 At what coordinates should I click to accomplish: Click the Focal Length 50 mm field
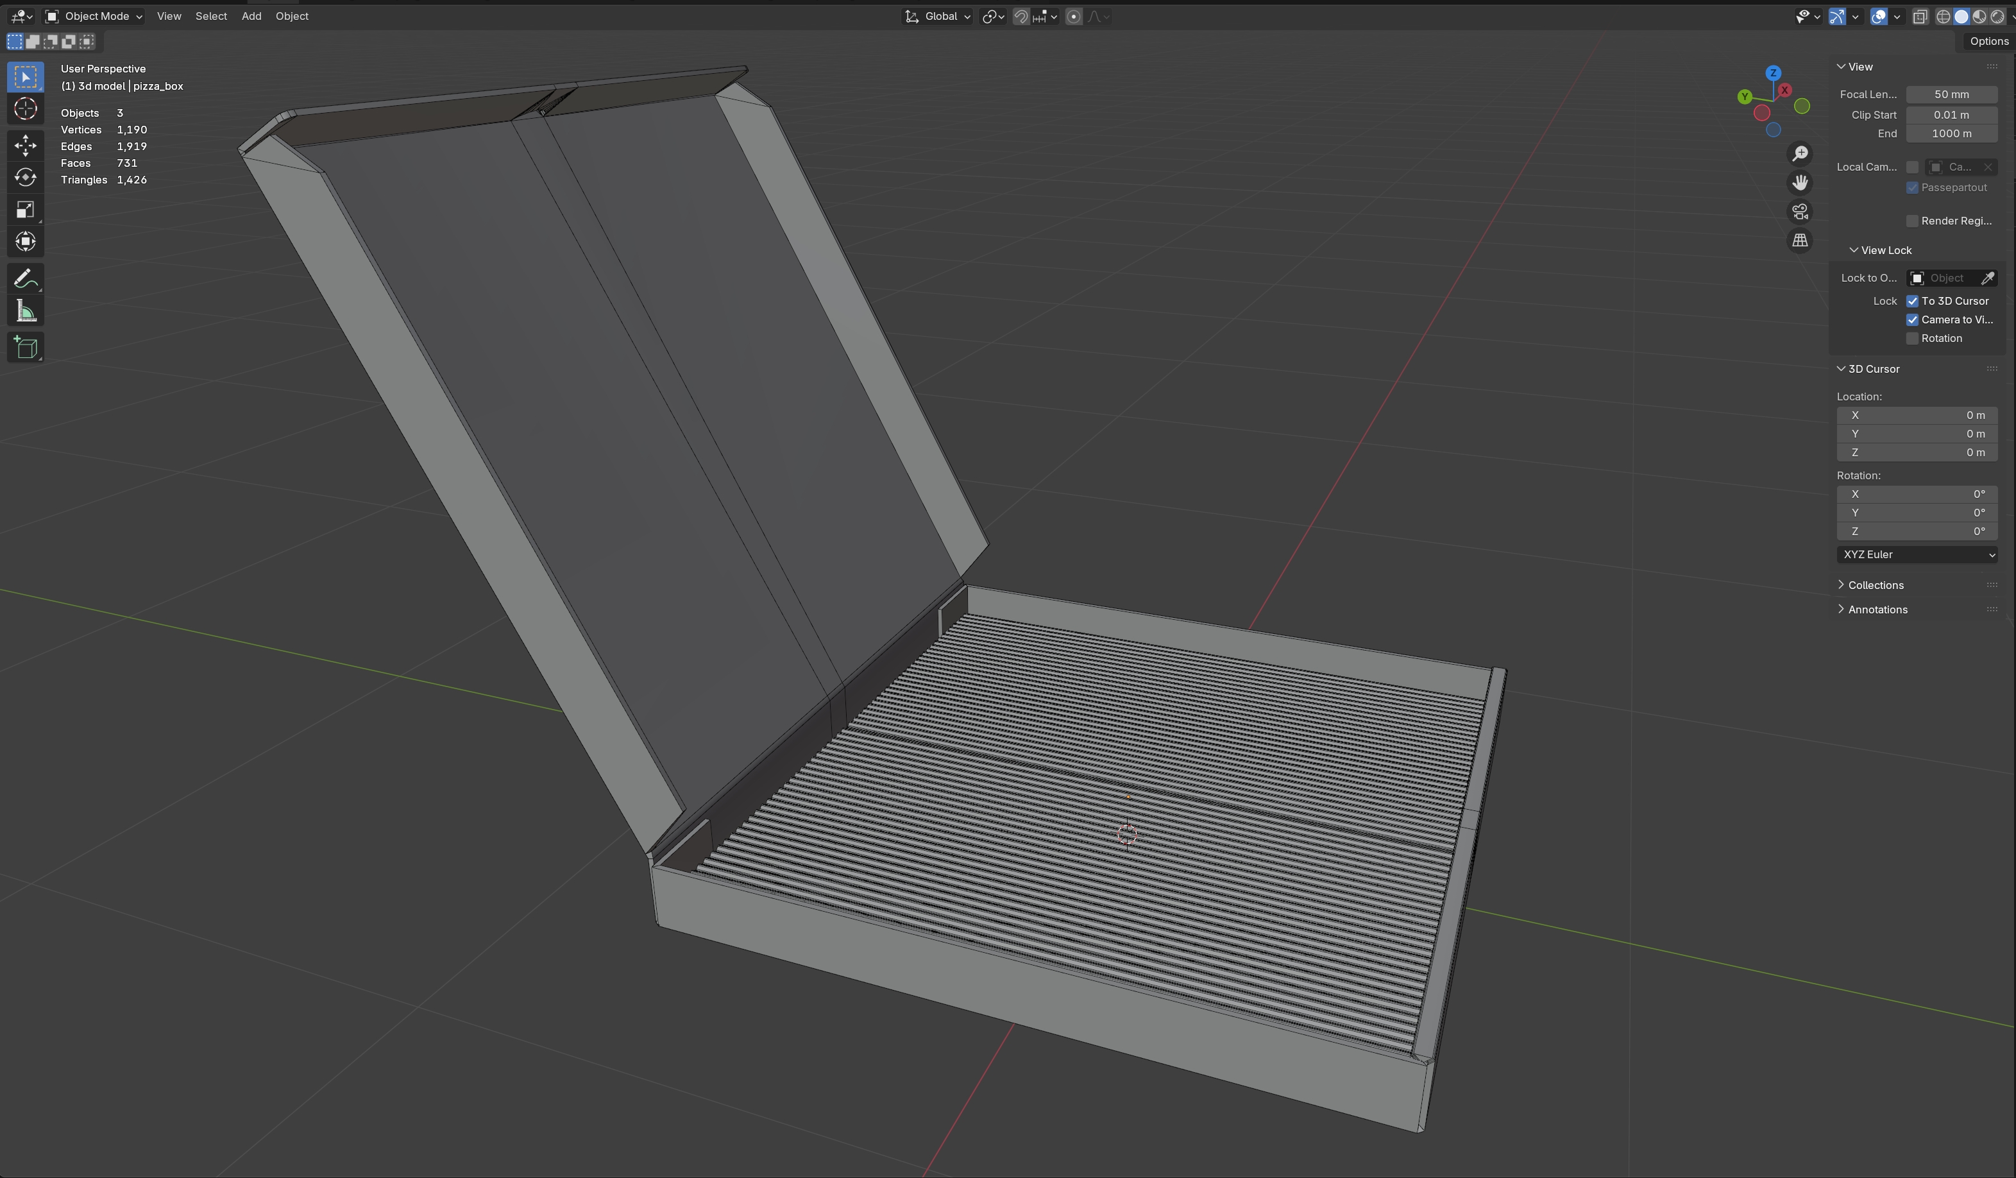(1951, 94)
